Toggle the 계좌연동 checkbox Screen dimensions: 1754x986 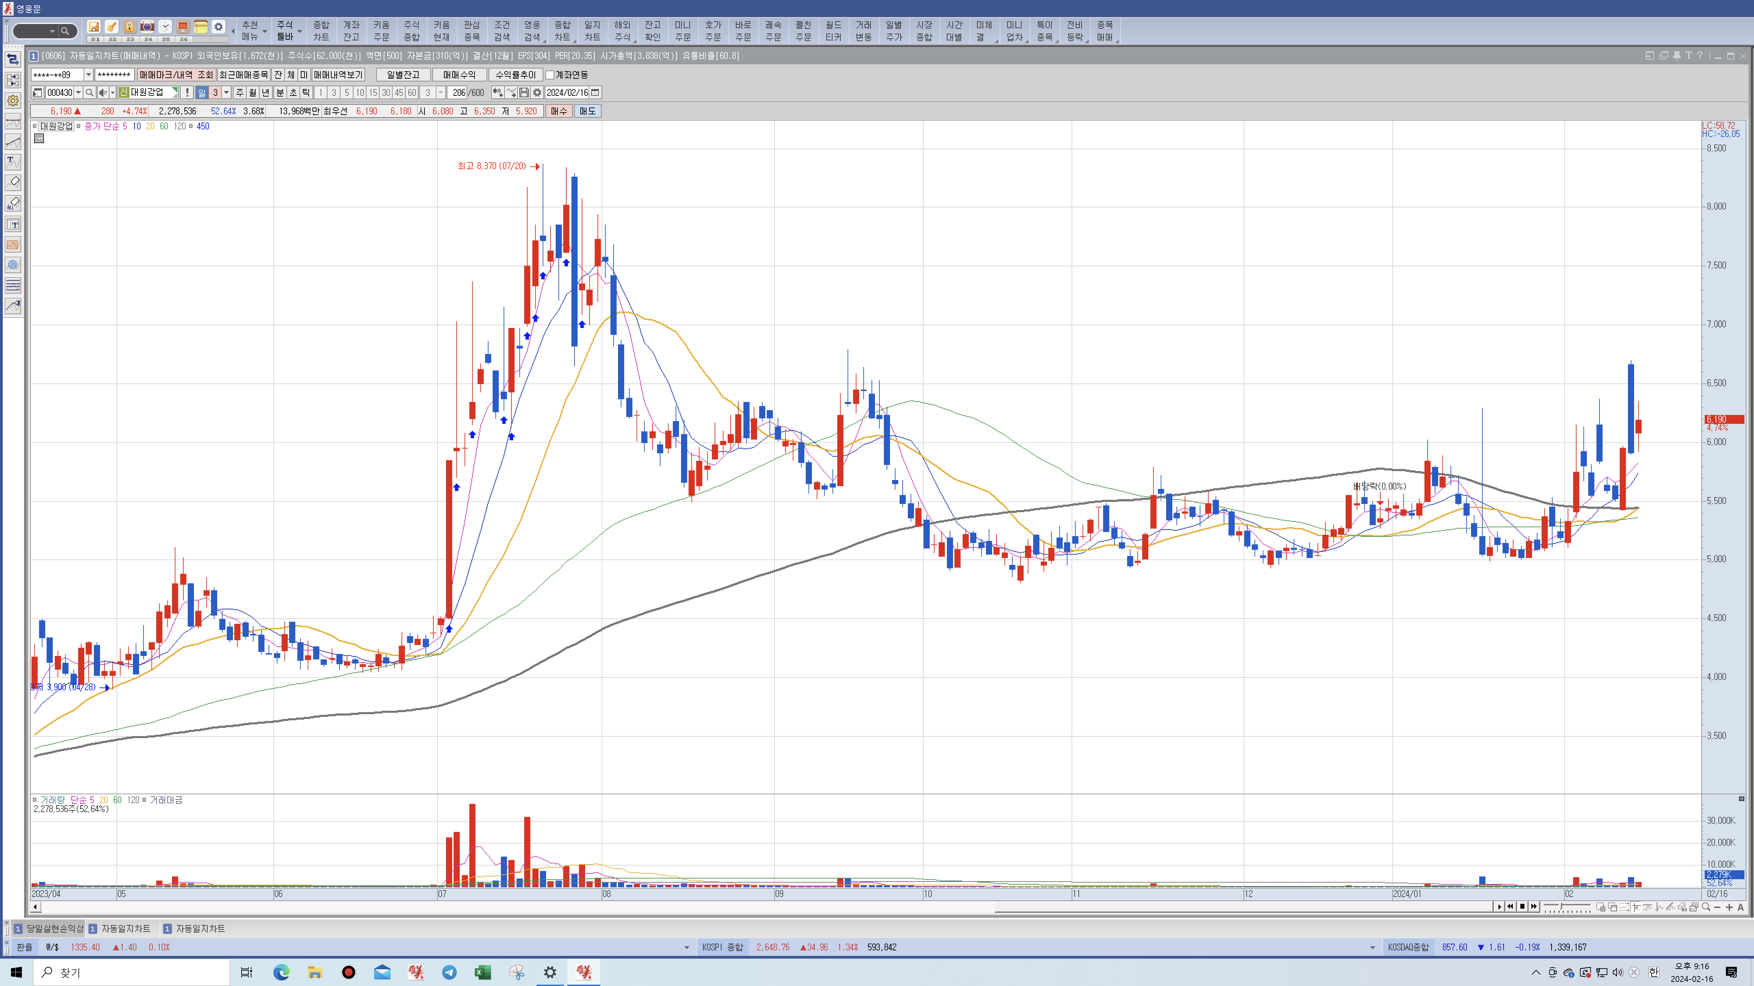click(x=550, y=75)
